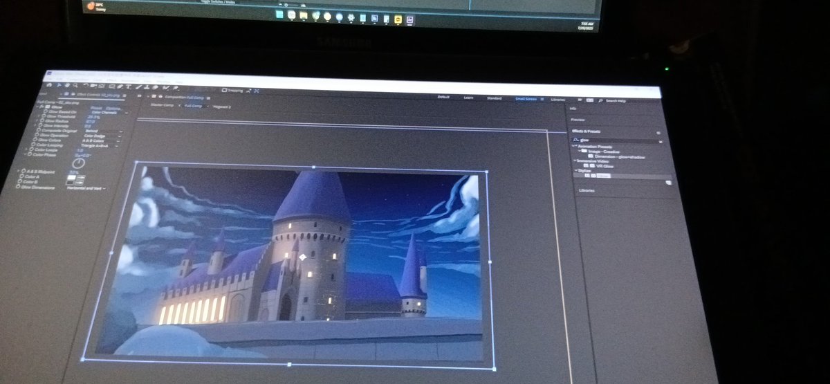Go to Hogwart 2 in the breadcrumb
This screenshot has height=384, width=830.
click(222, 107)
